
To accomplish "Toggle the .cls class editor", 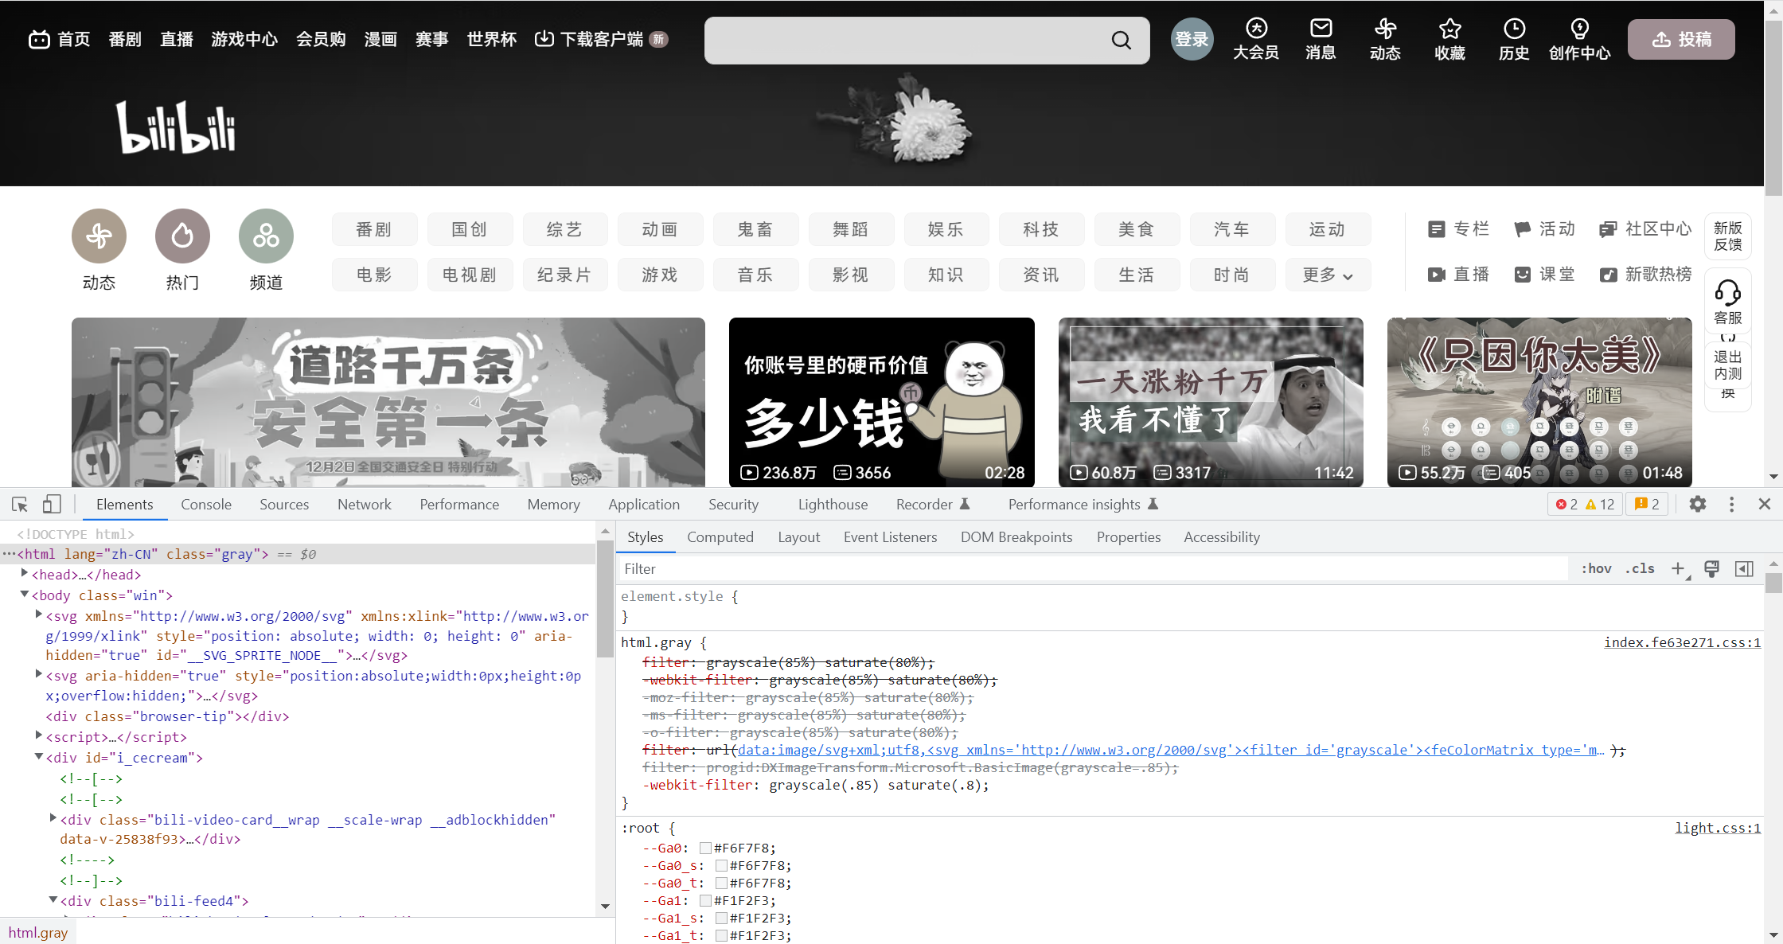I will [1640, 568].
